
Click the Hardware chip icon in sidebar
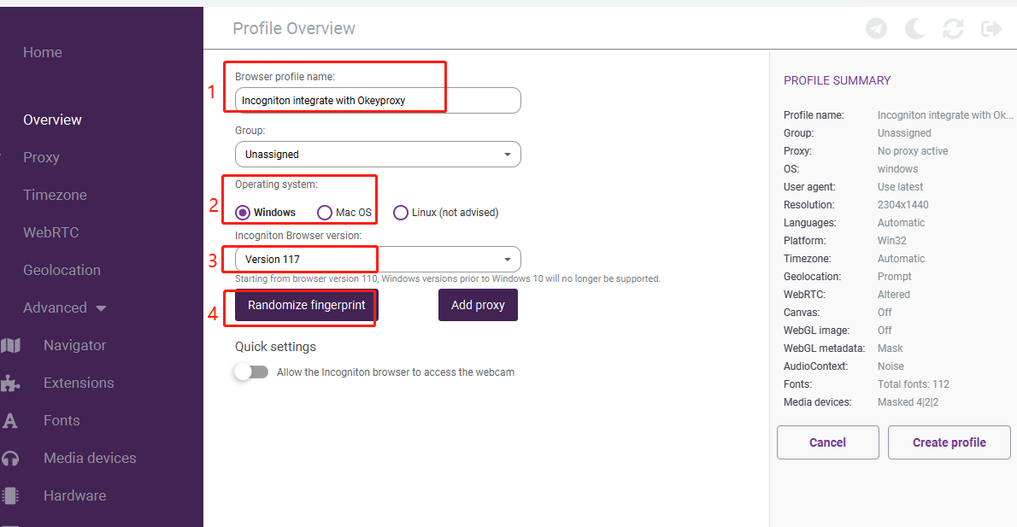point(10,496)
